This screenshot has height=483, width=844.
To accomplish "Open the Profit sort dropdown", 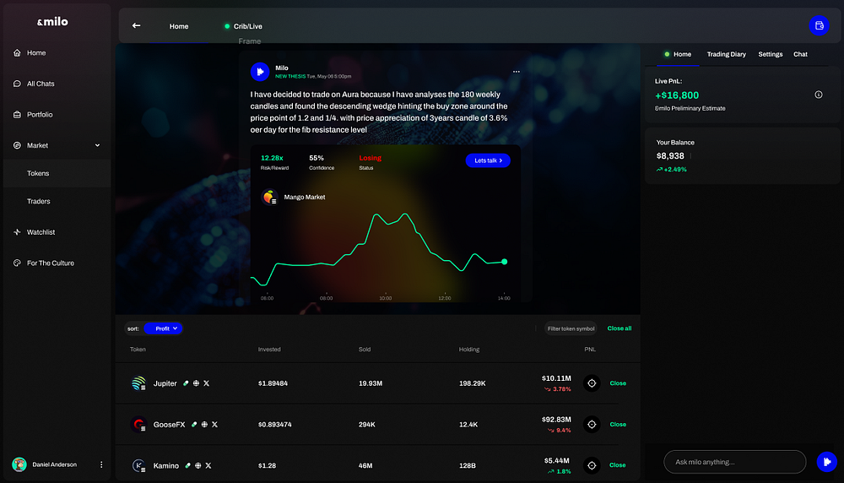I will 163,328.
